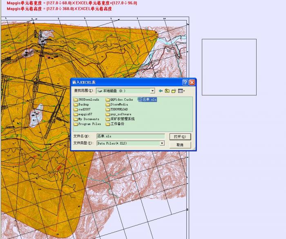Click the empty rectangle beside the map
286x239 pixels.
point(229,67)
